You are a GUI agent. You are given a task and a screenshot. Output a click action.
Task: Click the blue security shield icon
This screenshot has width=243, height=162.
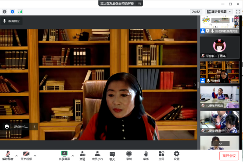coord(12,12)
